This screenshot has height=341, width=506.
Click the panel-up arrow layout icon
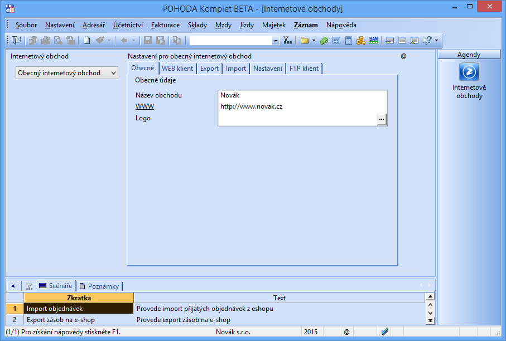415,40
